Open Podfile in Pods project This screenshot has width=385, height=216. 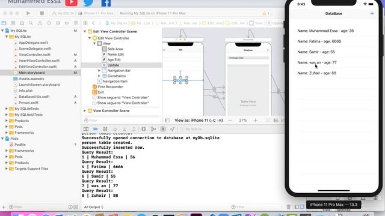20,145
